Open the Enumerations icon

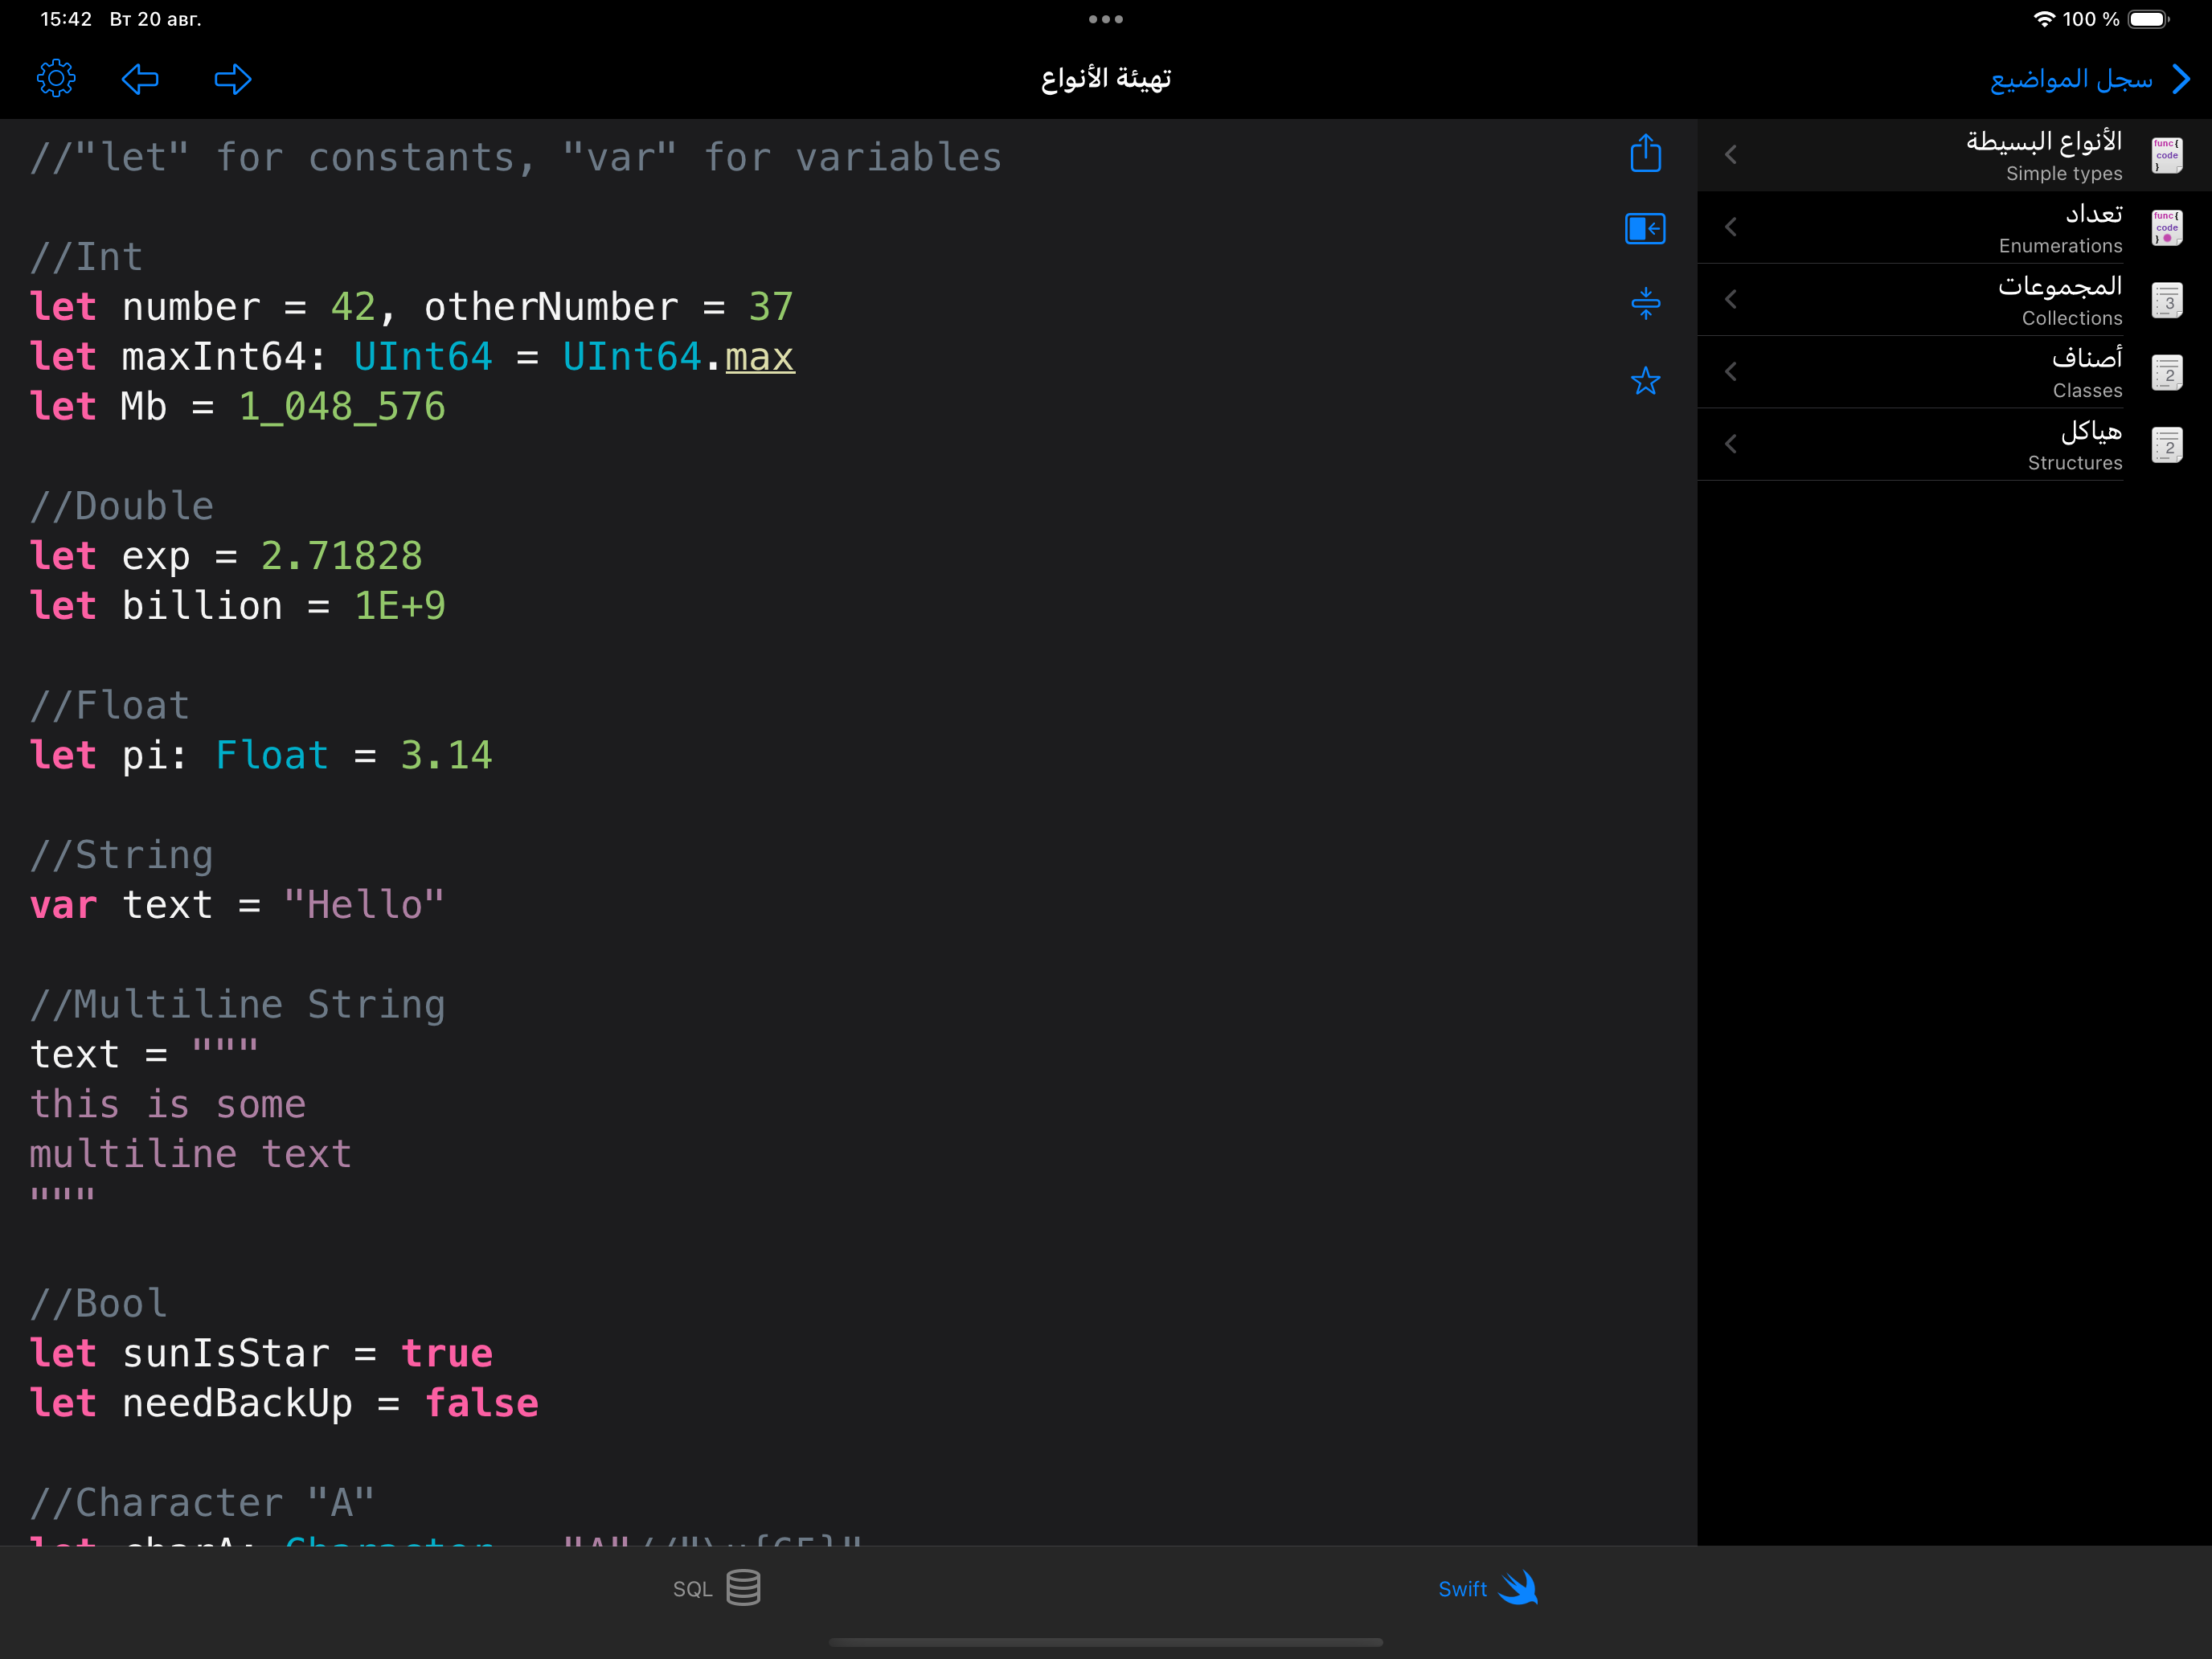pos(2167,227)
